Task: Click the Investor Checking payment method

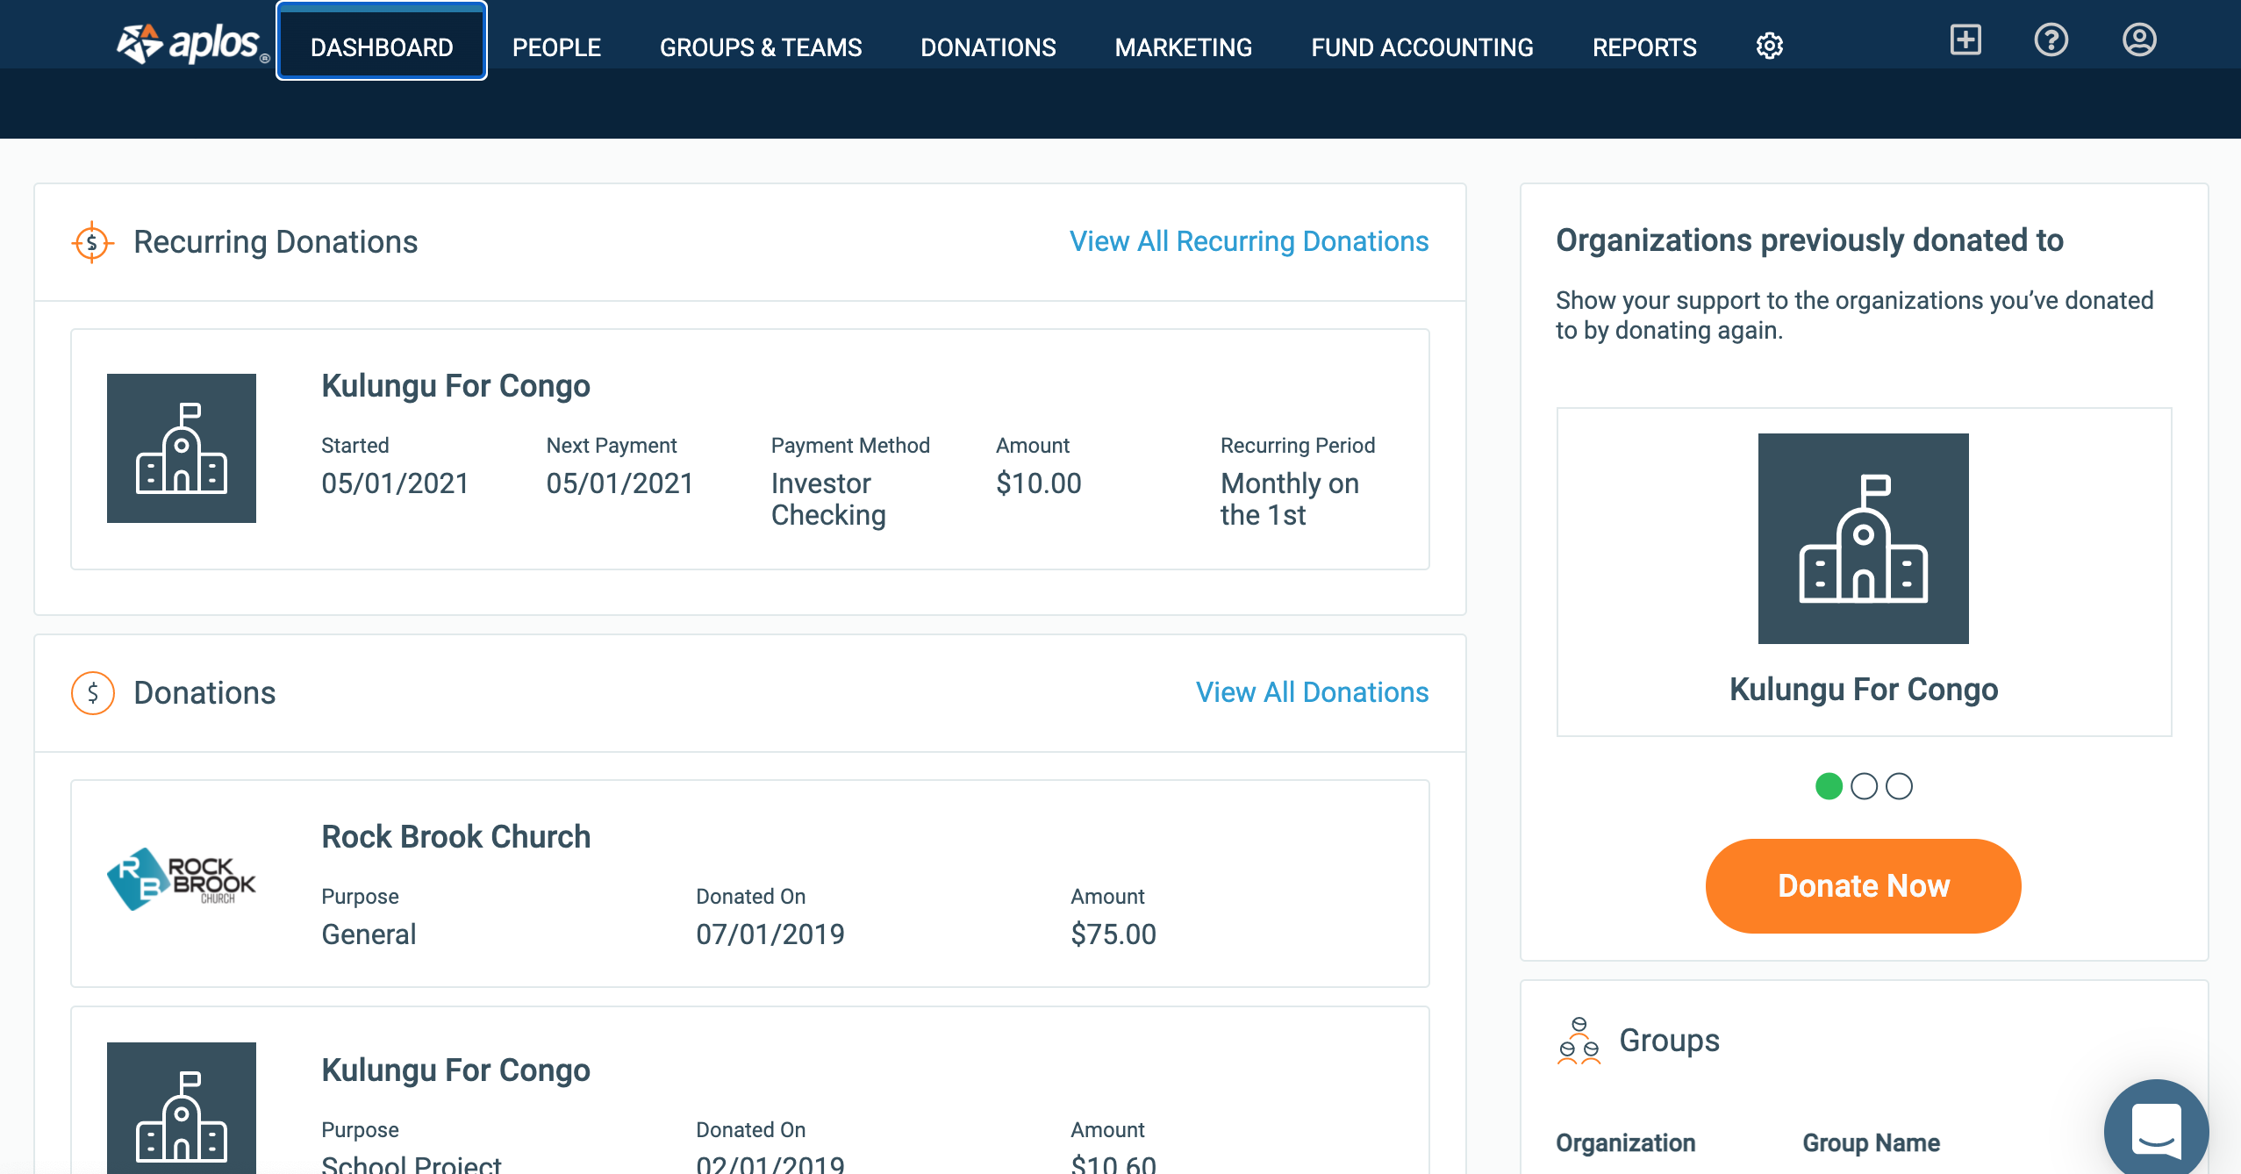Action: coord(828,499)
